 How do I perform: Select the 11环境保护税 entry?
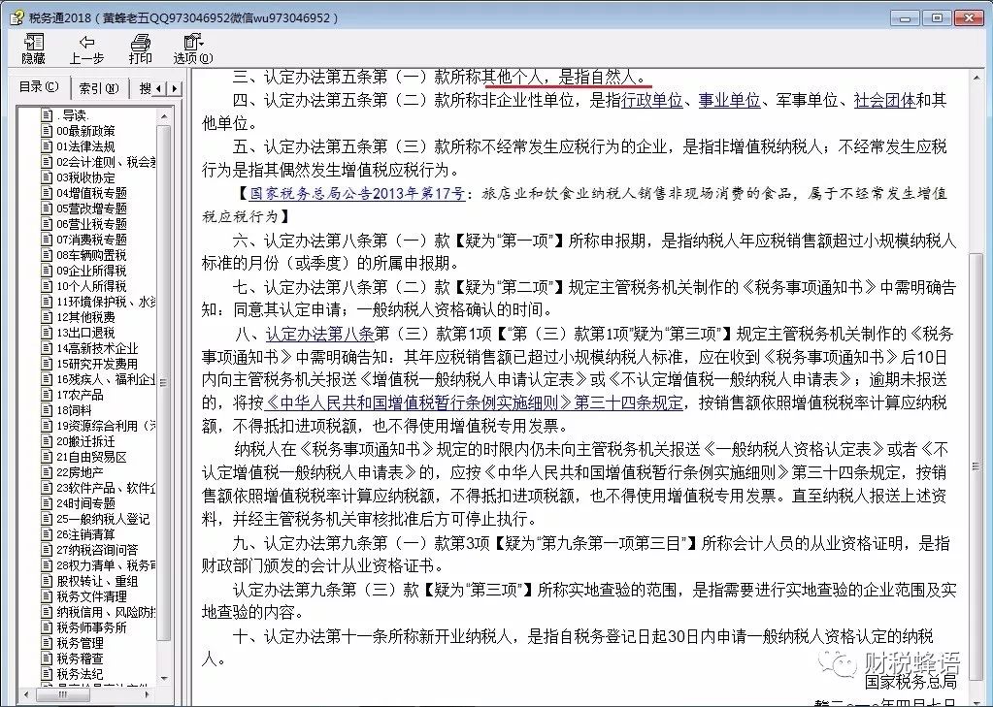coord(106,302)
